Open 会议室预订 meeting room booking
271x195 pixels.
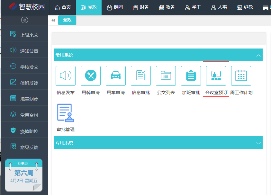coord(216,76)
